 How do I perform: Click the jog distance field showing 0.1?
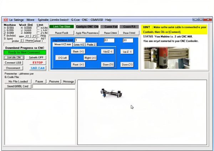click(109, 40)
